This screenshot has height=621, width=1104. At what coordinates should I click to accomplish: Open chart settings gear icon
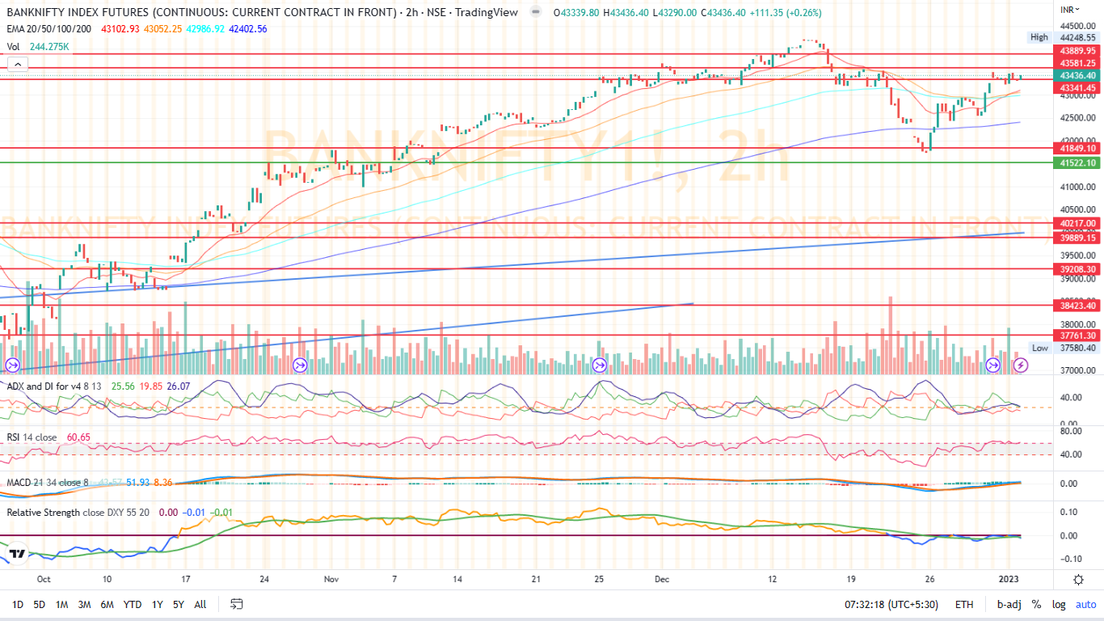(1078, 580)
